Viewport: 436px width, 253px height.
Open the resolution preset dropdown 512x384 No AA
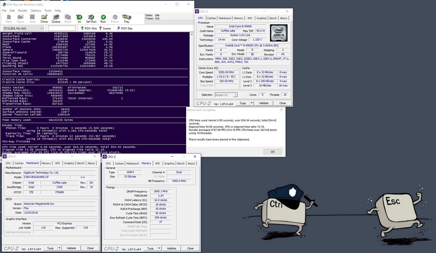point(23,28)
